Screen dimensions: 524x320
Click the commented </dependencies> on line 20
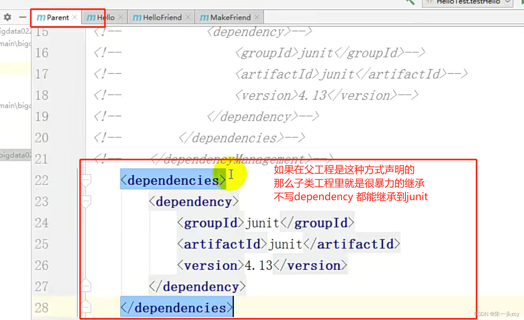pos(242,138)
